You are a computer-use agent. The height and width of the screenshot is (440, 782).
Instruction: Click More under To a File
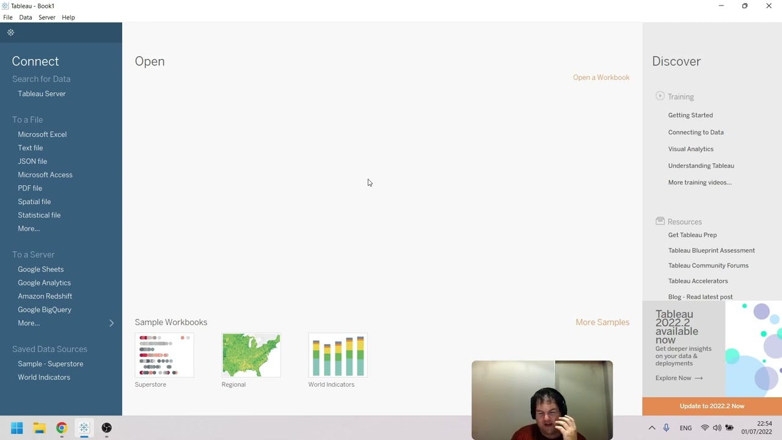[x=29, y=229]
